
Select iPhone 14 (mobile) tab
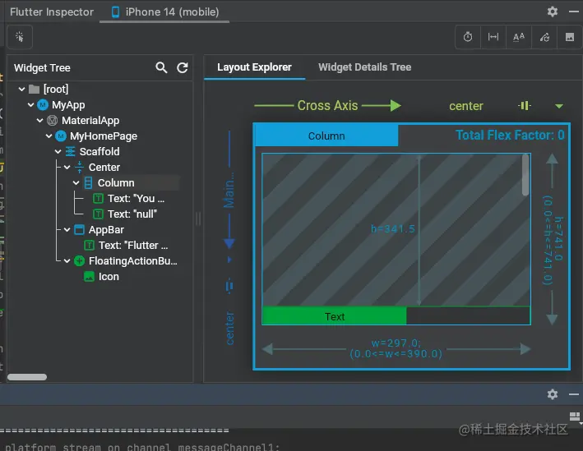[164, 12]
